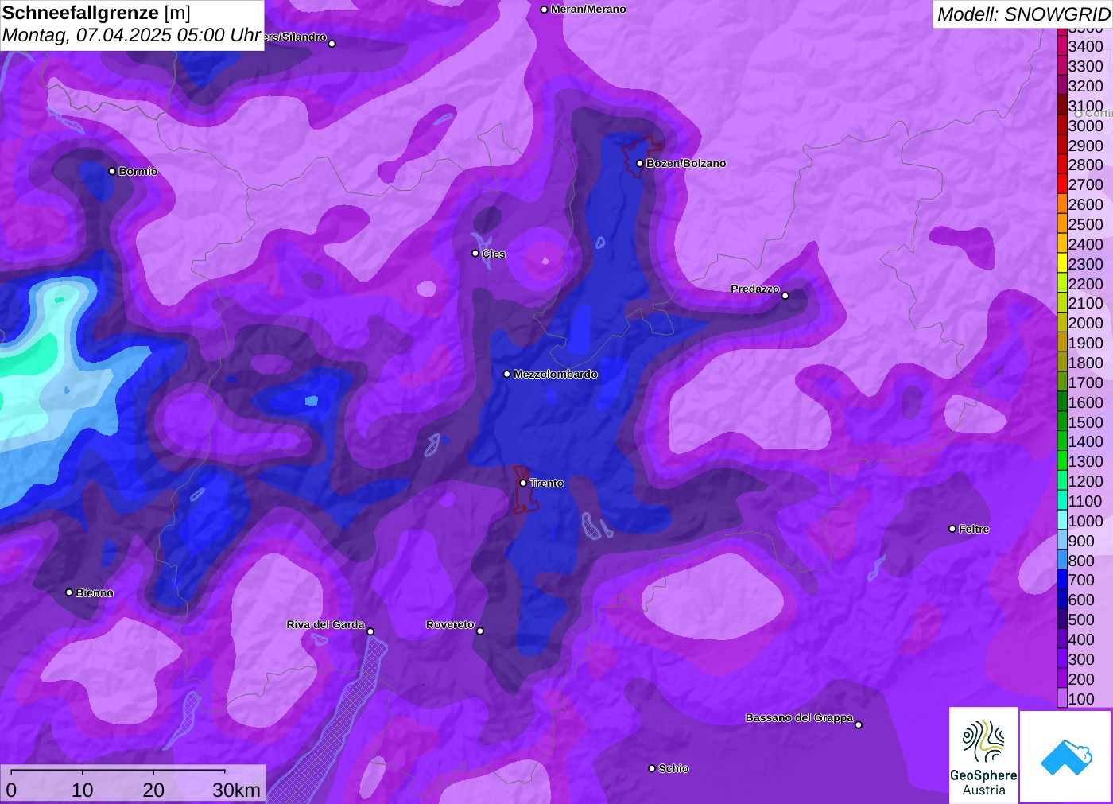Click legend value 2000
1113x804 pixels.
pos(1086,323)
